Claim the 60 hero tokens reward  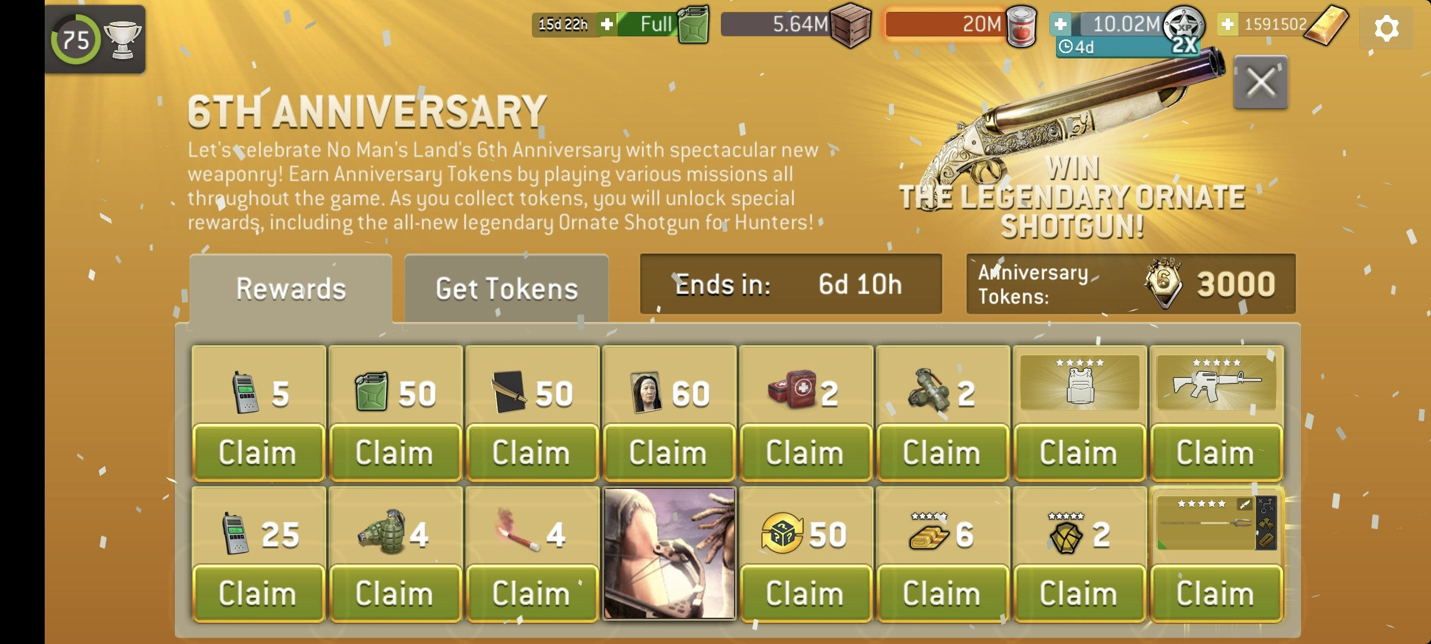(669, 453)
